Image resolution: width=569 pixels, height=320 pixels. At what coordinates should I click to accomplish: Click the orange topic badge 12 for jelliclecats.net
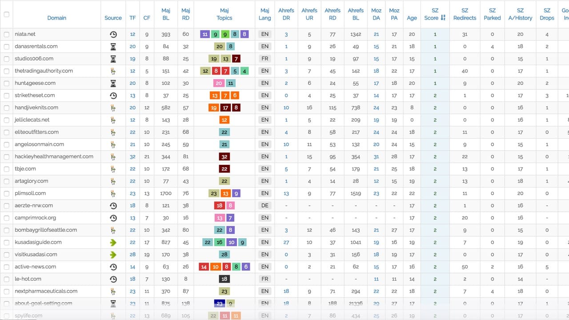(224, 120)
